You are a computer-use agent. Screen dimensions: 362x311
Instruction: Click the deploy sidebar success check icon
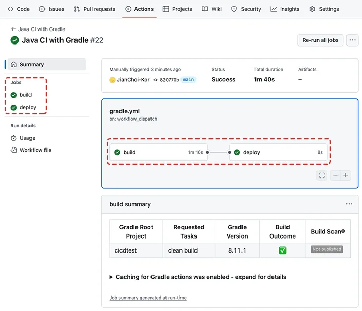(x=13, y=108)
